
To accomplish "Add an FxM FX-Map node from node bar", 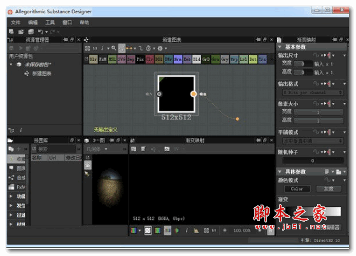I will click(103, 59).
